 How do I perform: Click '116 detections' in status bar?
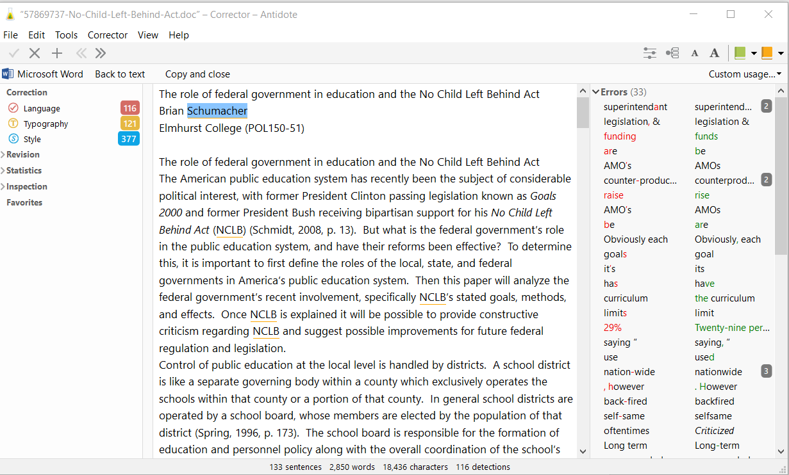pos(483,467)
